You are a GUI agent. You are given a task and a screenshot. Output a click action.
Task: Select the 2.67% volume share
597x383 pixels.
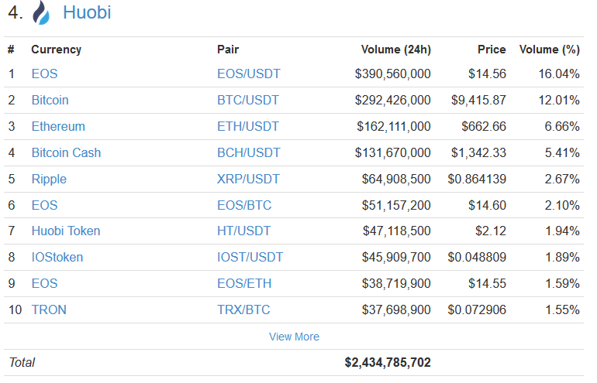point(562,179)
